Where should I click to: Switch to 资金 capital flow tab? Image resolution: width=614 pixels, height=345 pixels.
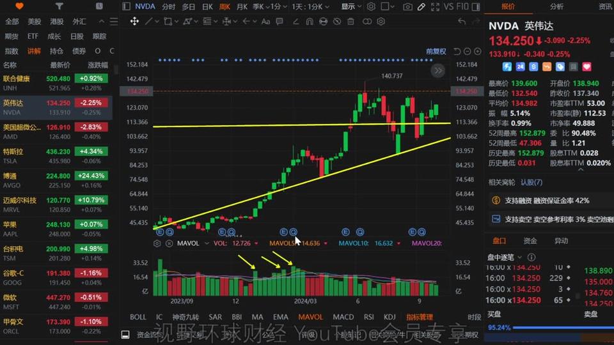coord(530,241)
